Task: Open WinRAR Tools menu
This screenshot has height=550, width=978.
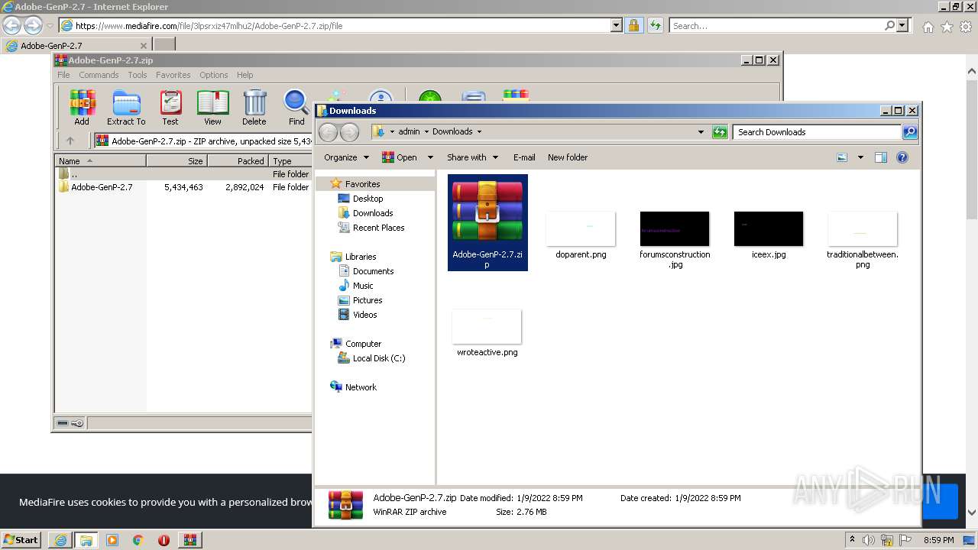Action: coord(138,75)
